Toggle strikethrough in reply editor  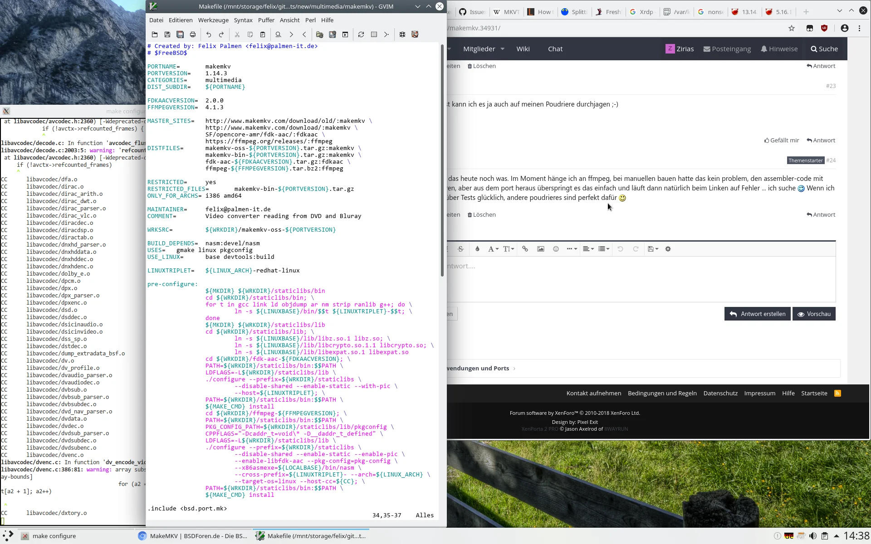click(x=460, y=249)
